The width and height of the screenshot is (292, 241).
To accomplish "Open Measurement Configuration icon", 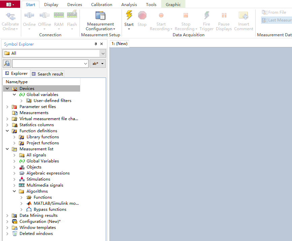I will point(101,15).
